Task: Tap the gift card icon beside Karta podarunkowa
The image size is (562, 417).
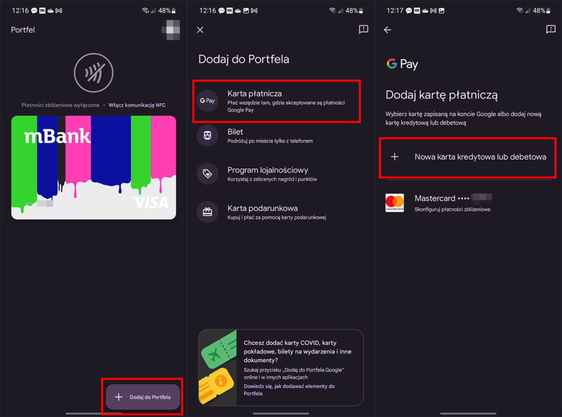Action: click(207, 212)
